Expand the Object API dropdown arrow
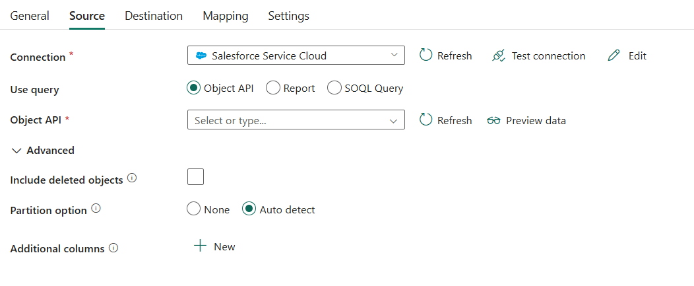The width and height of the screenshot is (694, 286). pyautogui.click(x=394, y=120)
